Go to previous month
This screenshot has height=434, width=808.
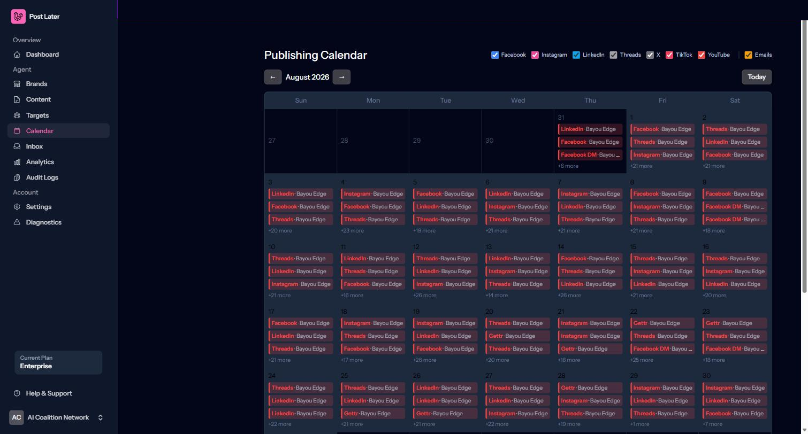point(273,77)
